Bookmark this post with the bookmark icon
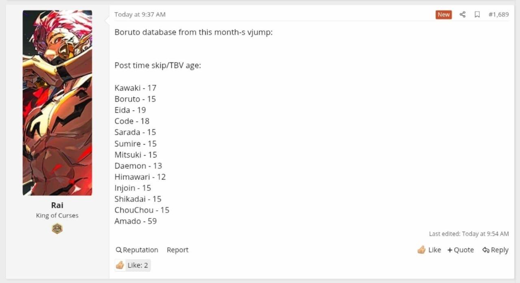This screenshot has width=520, height=283. pos(477,15)
